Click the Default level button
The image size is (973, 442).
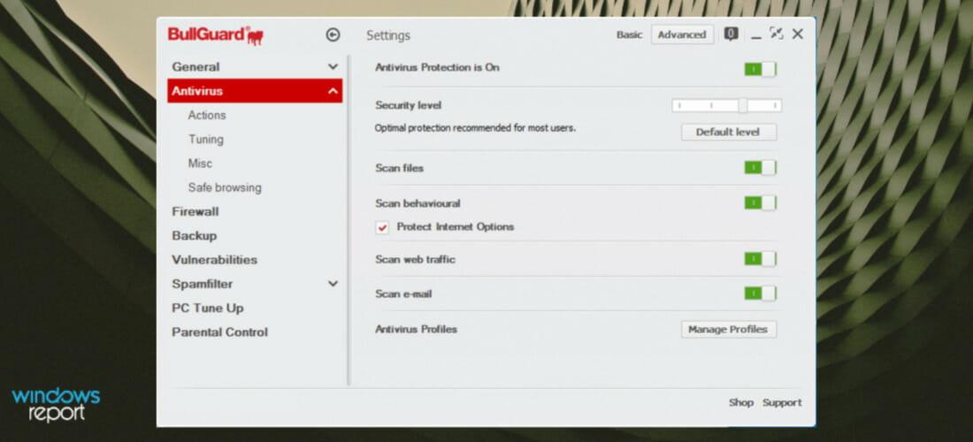pos(729,132)
